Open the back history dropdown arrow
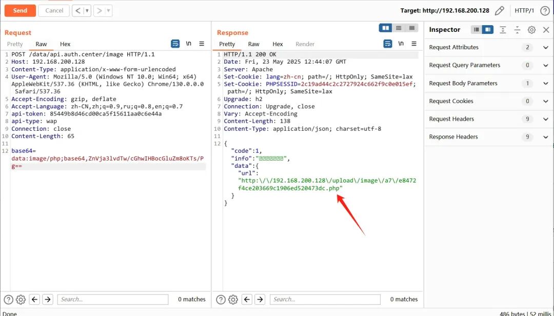The height and width of the screenshot is (316, 554). tap(87, 11)
